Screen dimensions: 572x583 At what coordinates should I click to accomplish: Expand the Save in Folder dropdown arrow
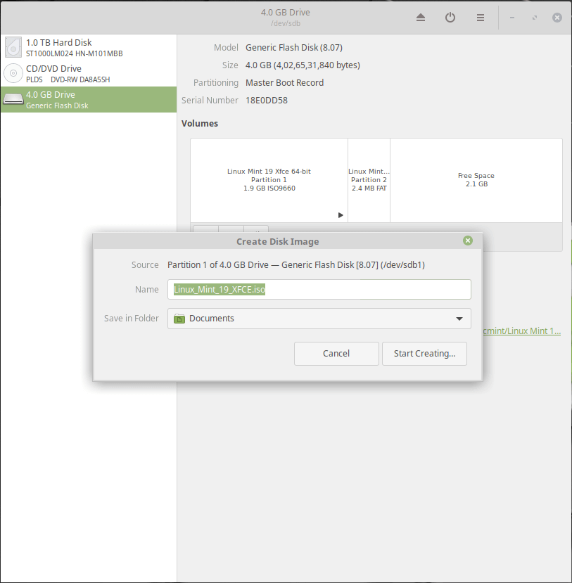click(459, 319)
